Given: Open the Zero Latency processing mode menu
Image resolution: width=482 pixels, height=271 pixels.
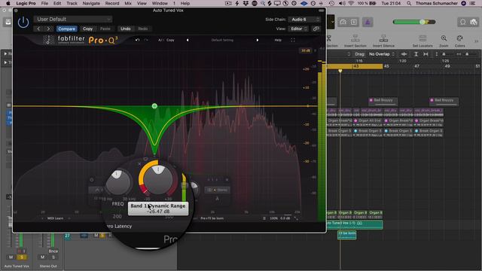Looking at the screenshot, I should click(x=119, y=226).
